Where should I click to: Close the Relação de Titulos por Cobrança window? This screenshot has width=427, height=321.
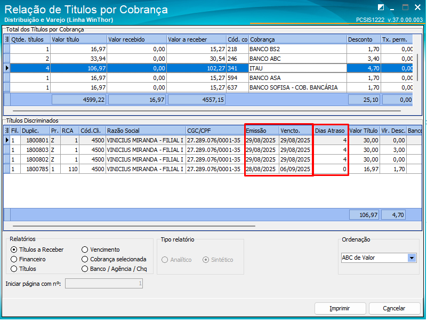coord(417,7)
